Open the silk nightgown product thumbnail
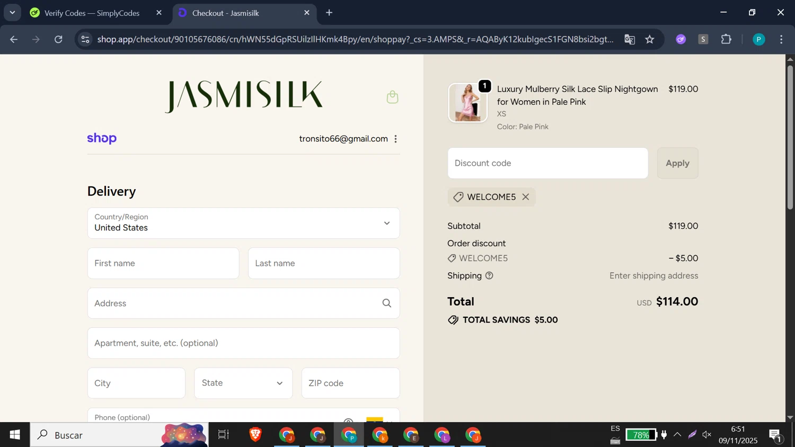This screenshot has height=447, width=795. [467, 103]
